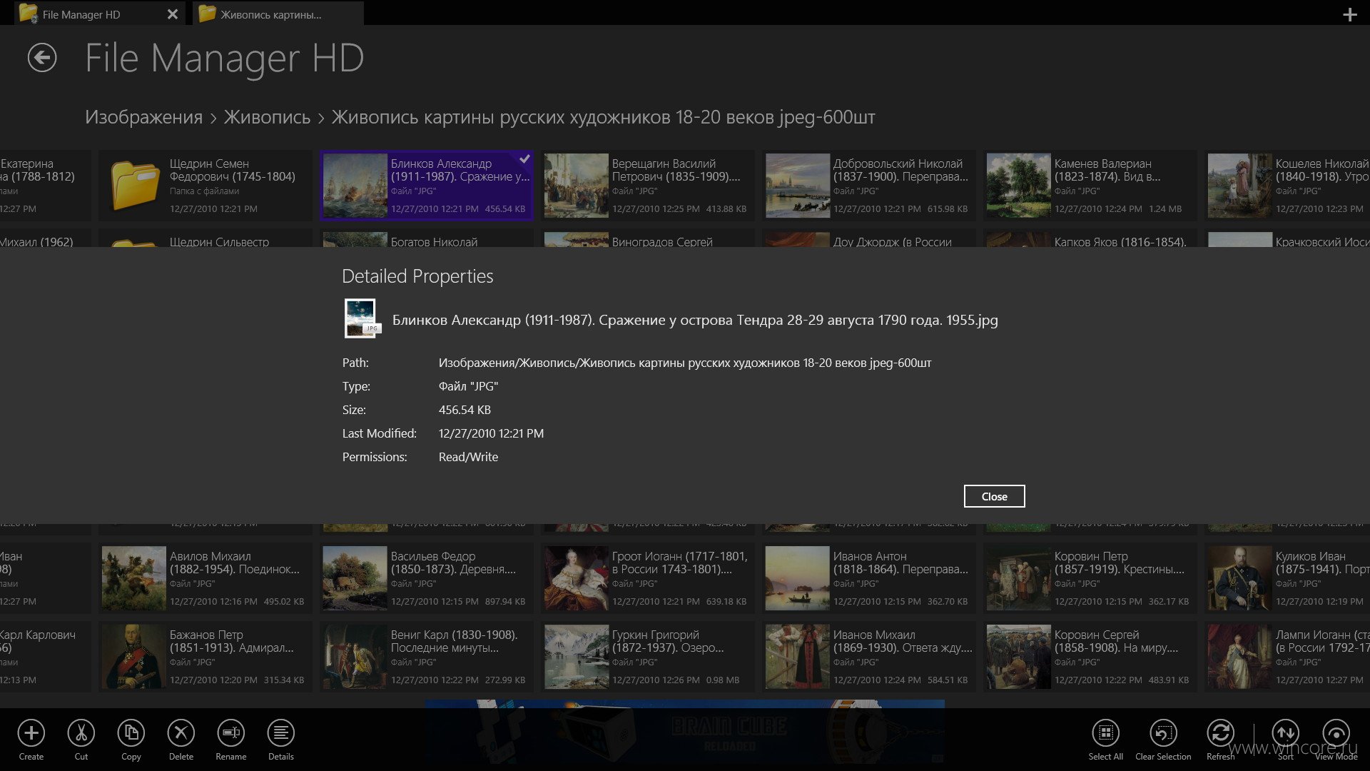Select the Авилов Михаил image tile

[205, 578]
